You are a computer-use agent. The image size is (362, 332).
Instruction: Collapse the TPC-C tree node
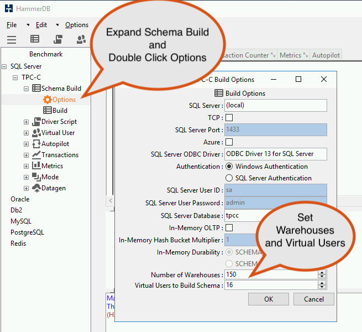click(x=15, y=77)
